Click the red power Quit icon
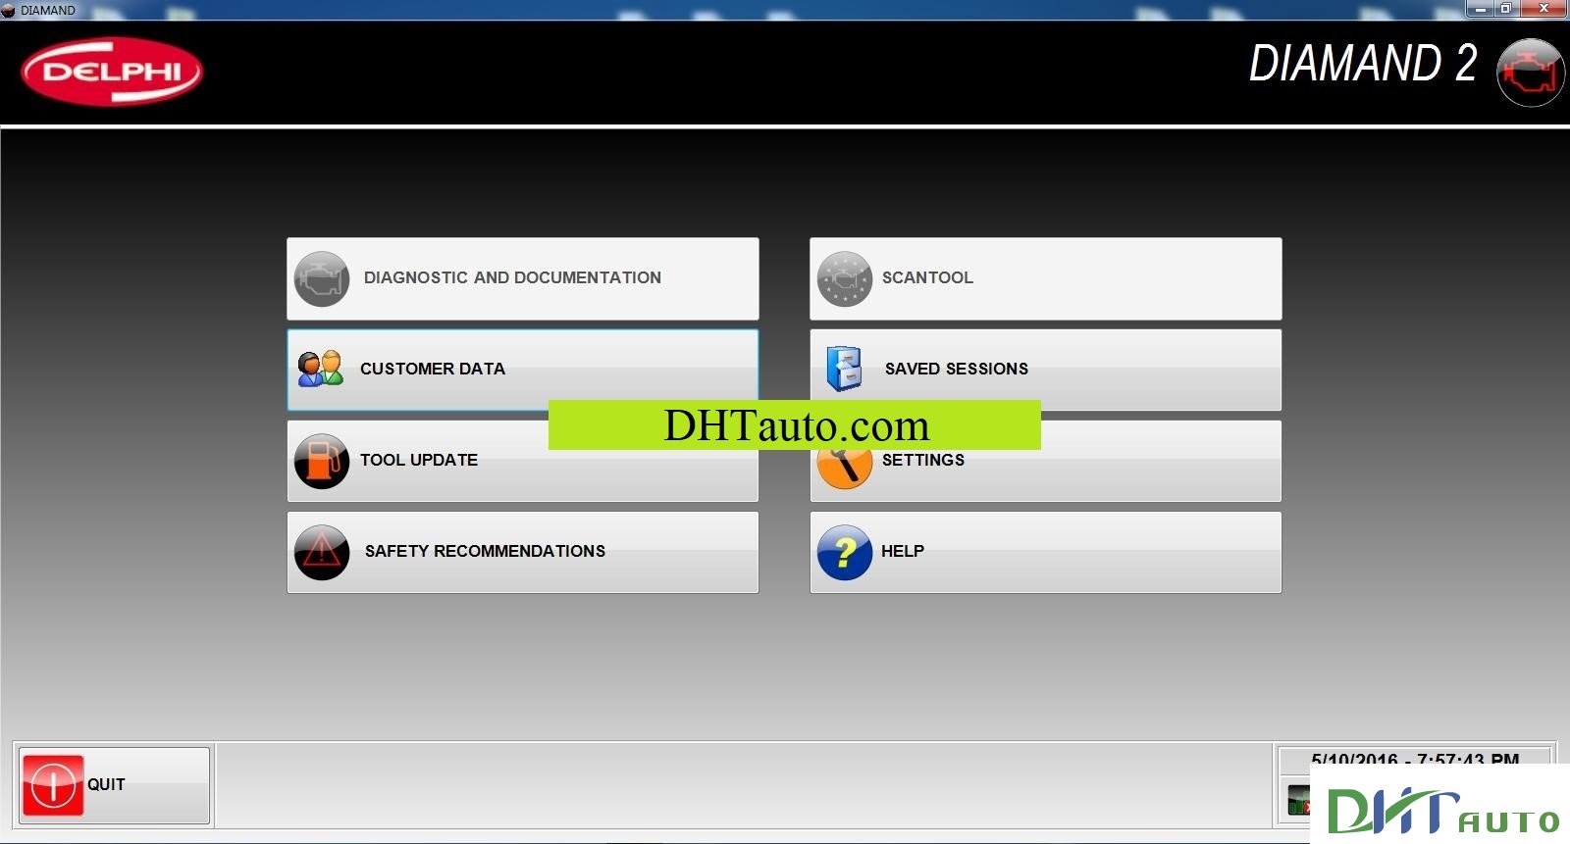 (52, 785)
